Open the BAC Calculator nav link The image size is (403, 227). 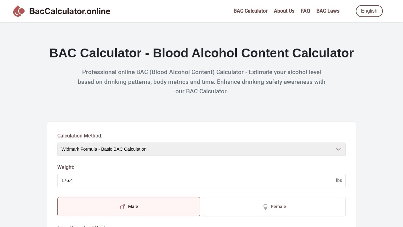250,11
